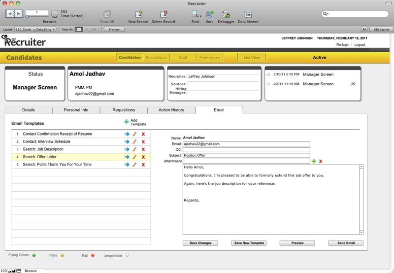Add attachment with green plus icon
Viewport: 394px width, 273px height.
pyautogui.click(x=314, y=161)
